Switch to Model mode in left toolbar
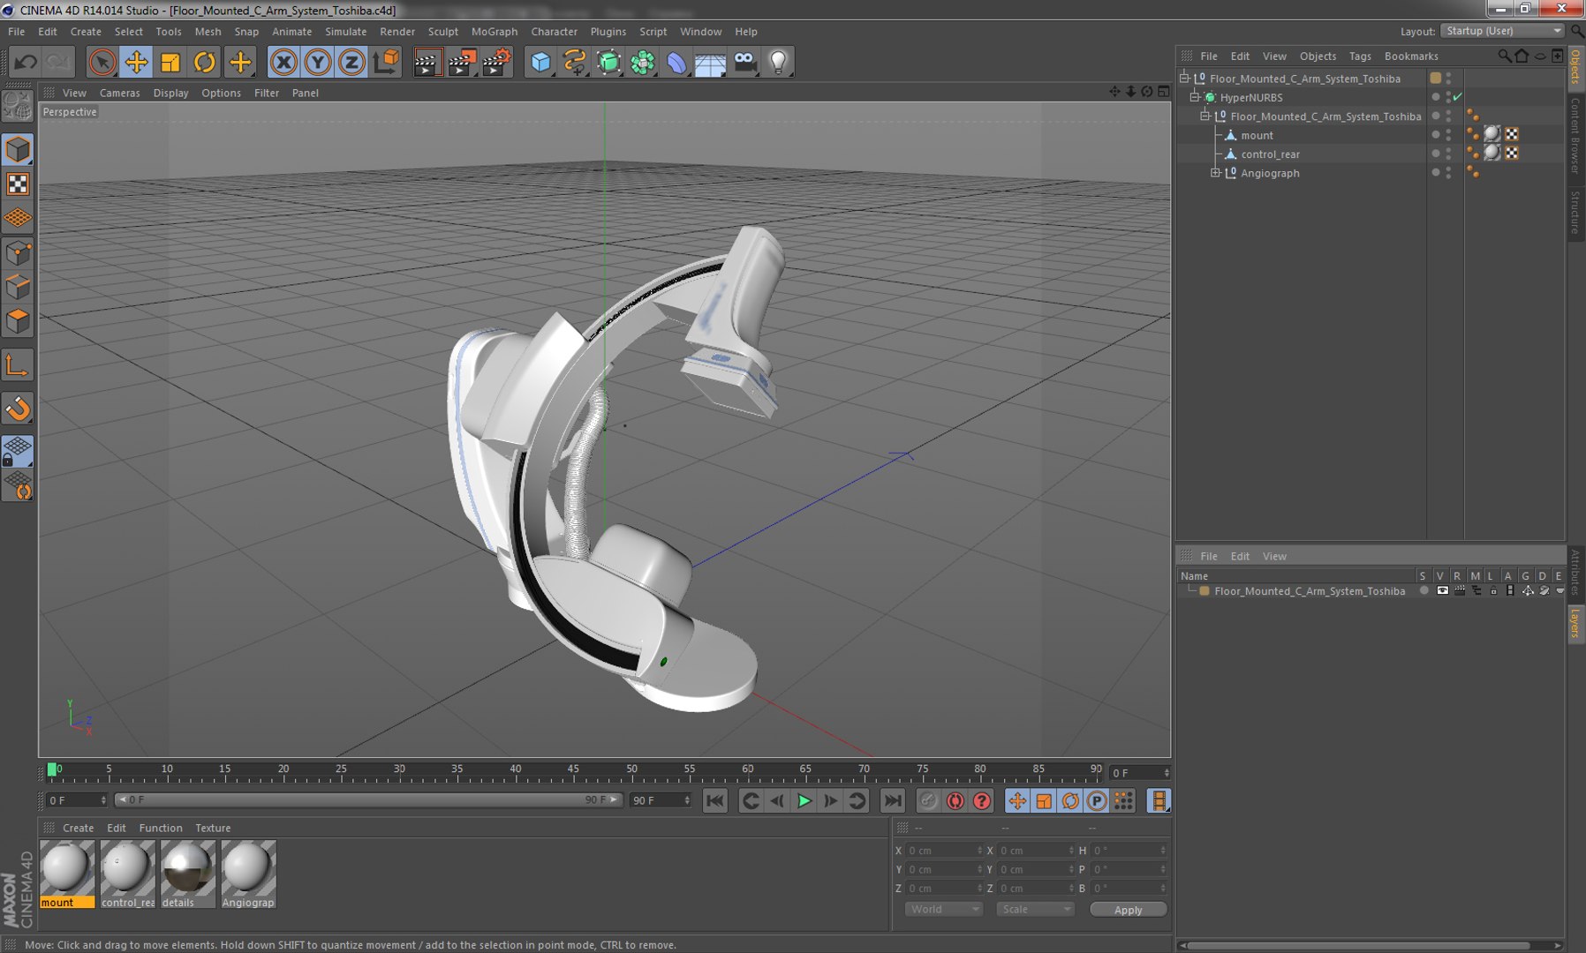 pos(18,150)
